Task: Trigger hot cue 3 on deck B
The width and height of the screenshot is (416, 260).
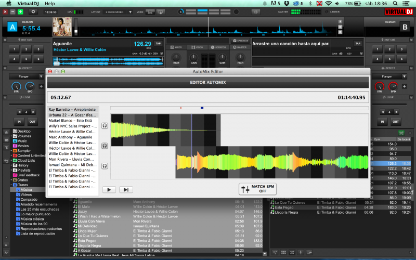Action: 401,49
